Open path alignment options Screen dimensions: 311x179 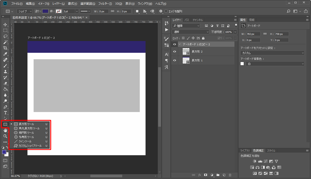coord(145,11)
